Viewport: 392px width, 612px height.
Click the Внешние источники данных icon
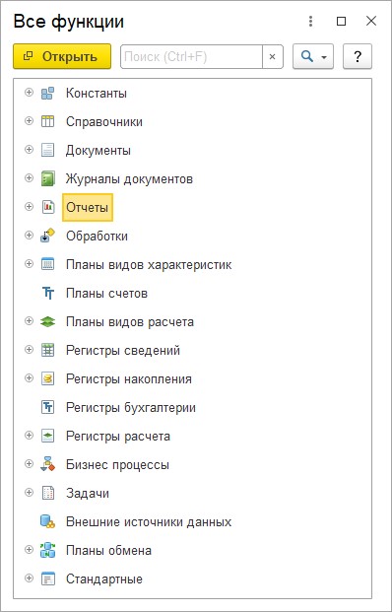pyautogui.click(x=47, y=522)
